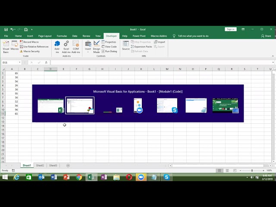Screen dimensions: 276x207
Task: Open the Macros dialog
Action: pyautogui.click(x=14, y=45)
